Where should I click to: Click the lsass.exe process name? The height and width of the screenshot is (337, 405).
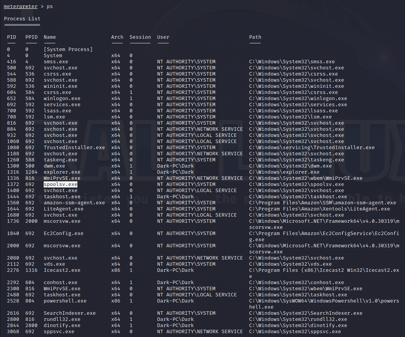pyautogui.click(x=57, y=111)
